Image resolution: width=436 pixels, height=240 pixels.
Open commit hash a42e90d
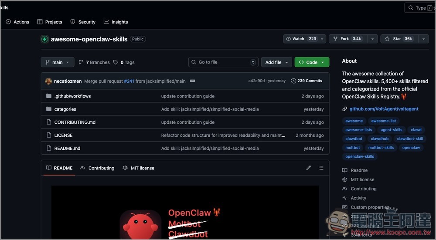pyautogui.click(x=256, y=81)
